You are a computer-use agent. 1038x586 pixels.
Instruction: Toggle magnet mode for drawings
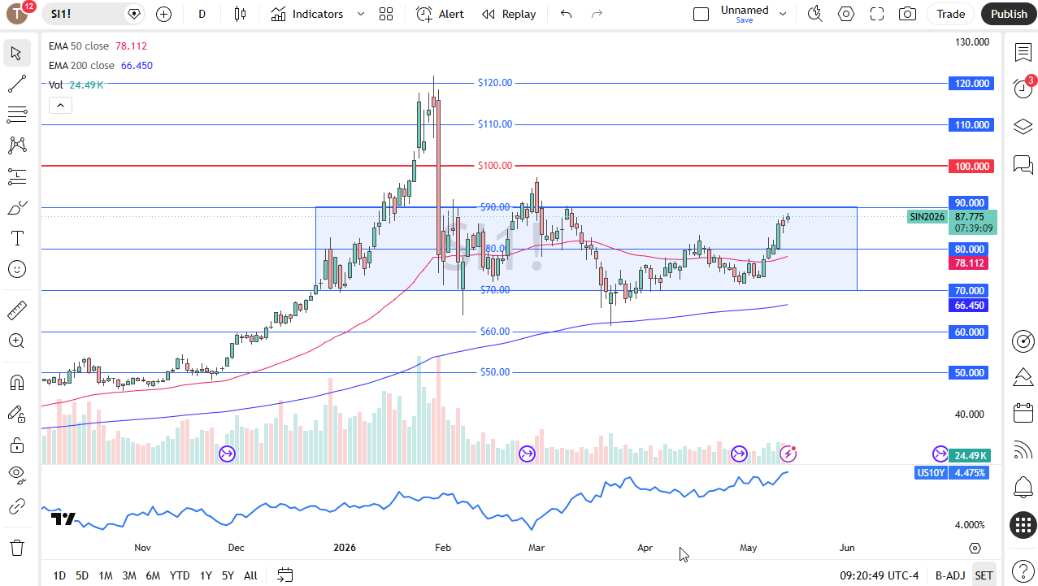click(x=16, y=383)
